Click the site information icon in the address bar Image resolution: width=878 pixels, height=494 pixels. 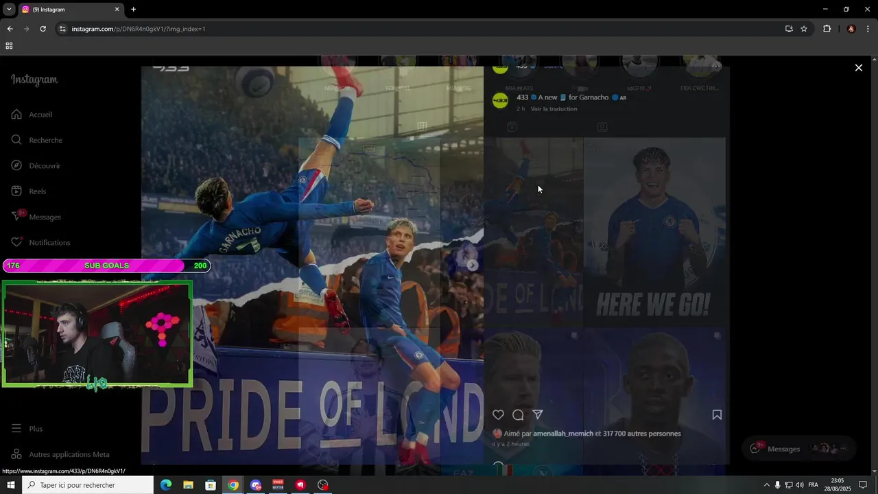point(63,29)
